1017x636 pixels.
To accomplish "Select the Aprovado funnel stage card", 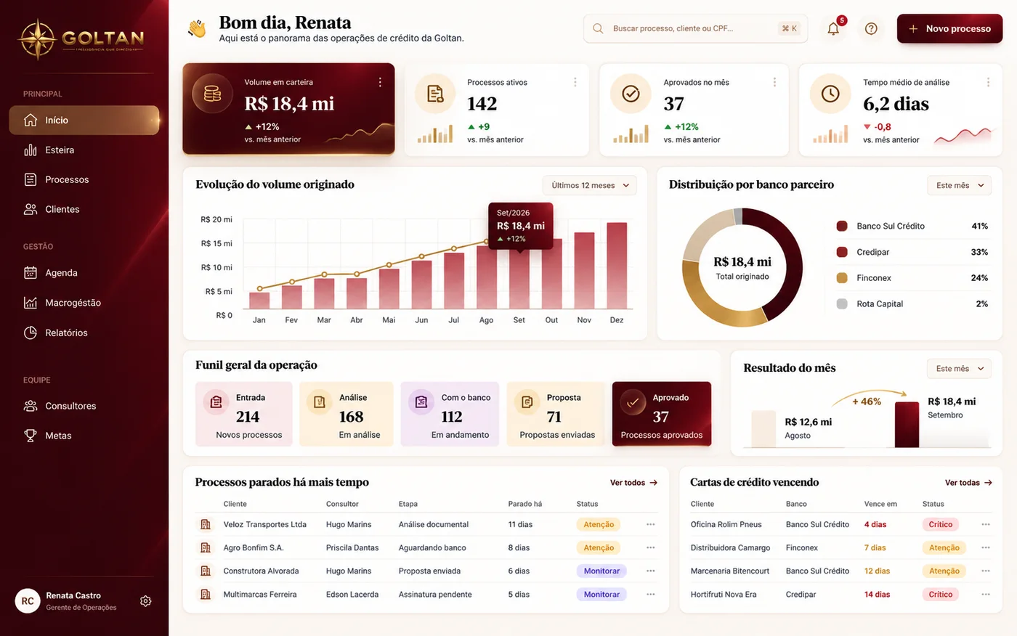I will [x=662, y=414].
